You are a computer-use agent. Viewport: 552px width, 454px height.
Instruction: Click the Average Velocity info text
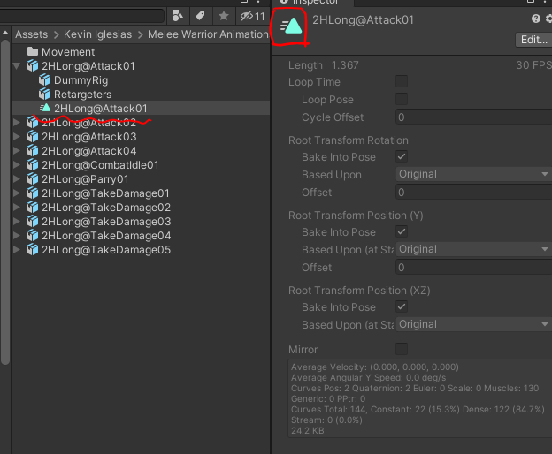[374, 367]
